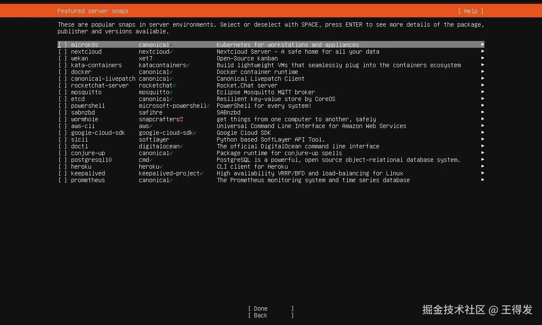Image resolution: width=542 pixels, height=325 pixels.
Task: Toggle the docker checkbox
Action: pyautogui.click(x=63, y=72)
